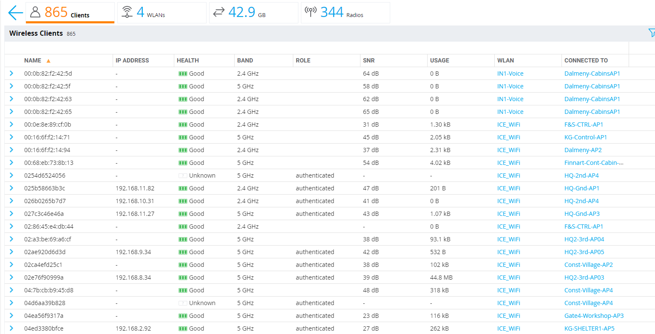Switch to the 344 Radios tab
This screenshot has width=655, height=334.
346,13
